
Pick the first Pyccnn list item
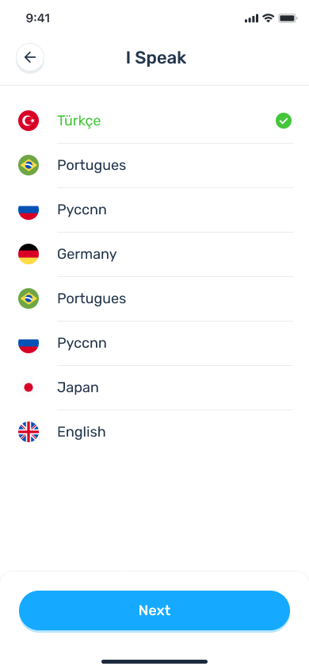155,210
